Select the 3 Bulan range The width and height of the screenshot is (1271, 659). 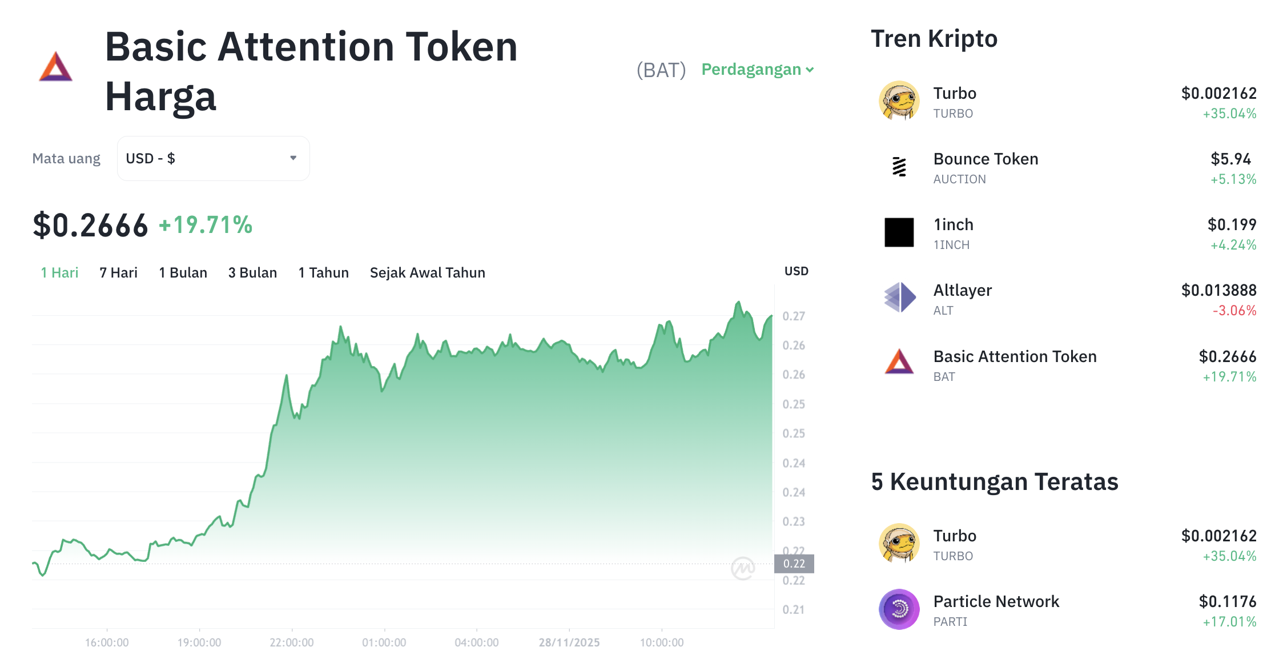(x=252, y=272)
